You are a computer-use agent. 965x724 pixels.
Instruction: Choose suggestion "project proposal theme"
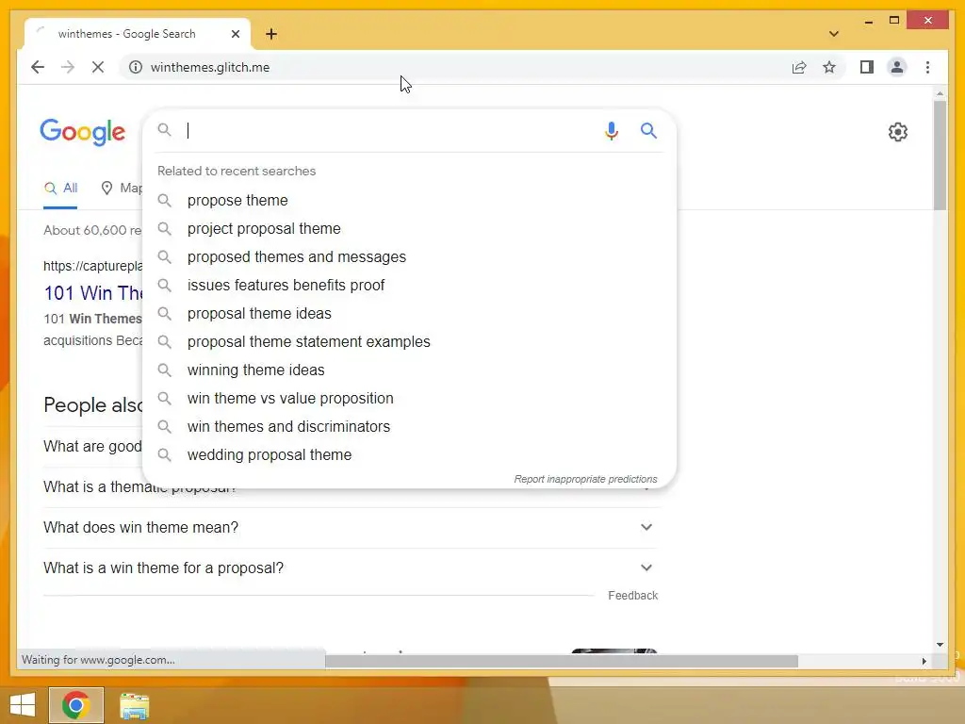[409, 228]
